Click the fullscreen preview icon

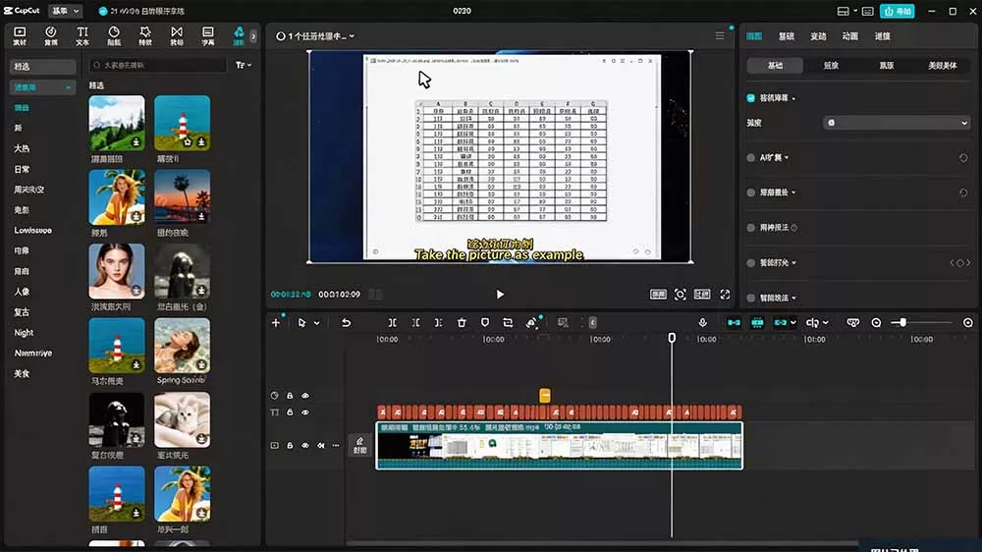click(726, 294)
